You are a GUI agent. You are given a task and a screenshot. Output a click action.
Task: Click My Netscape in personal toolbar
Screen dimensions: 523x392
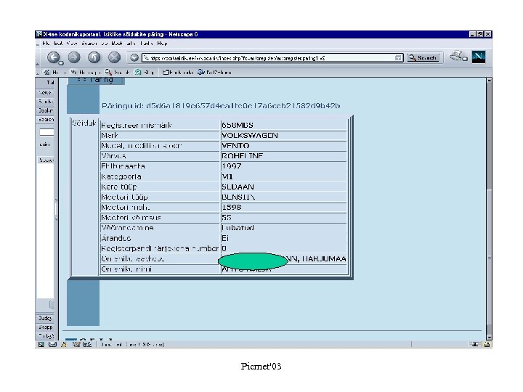pyautogui.click(x=85, y=72)
